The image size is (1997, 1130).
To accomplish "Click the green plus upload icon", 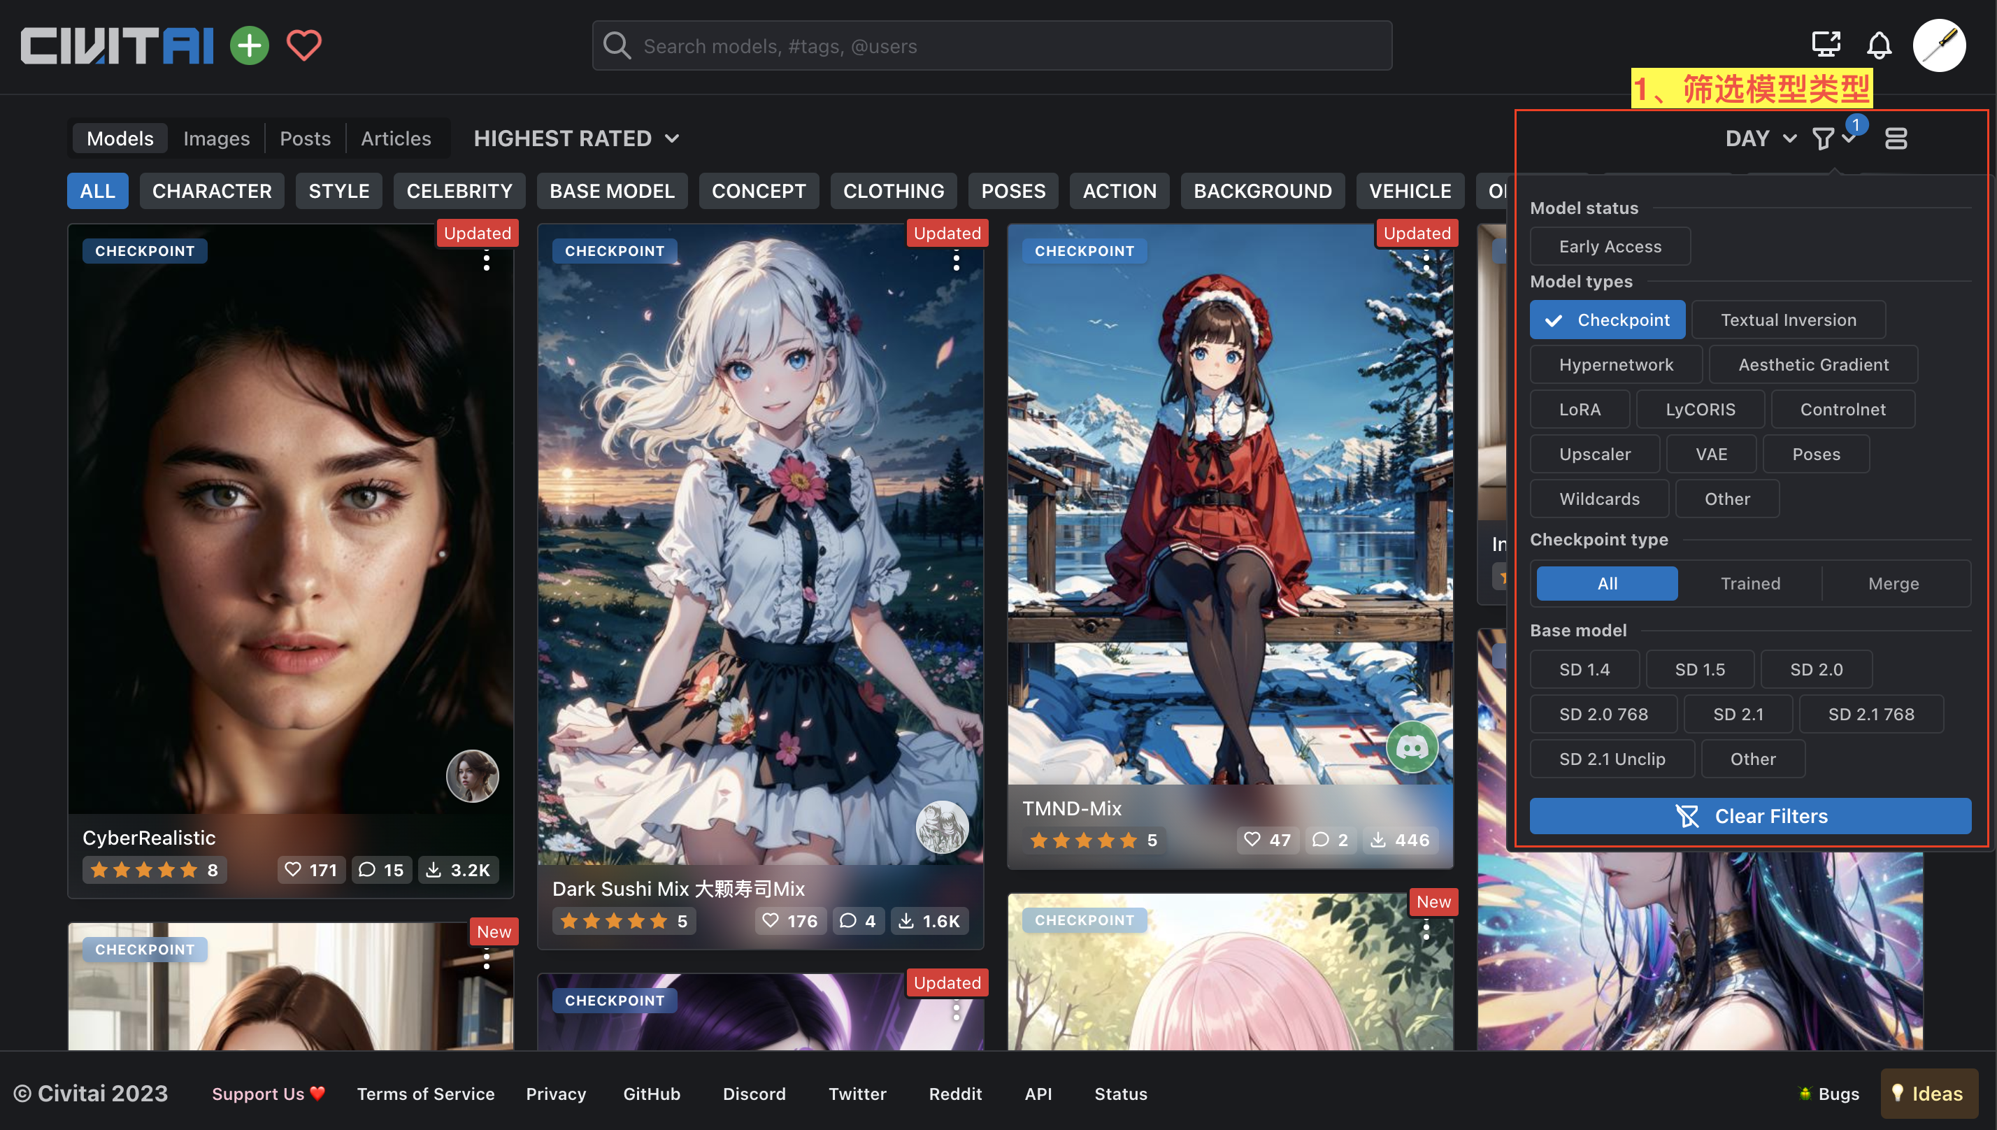I will [249, 45].
